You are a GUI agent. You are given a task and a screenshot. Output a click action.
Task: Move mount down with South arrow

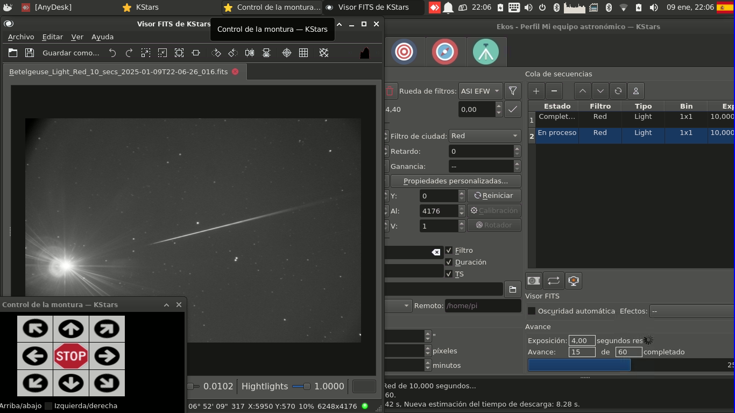click(x=71, y=383)
